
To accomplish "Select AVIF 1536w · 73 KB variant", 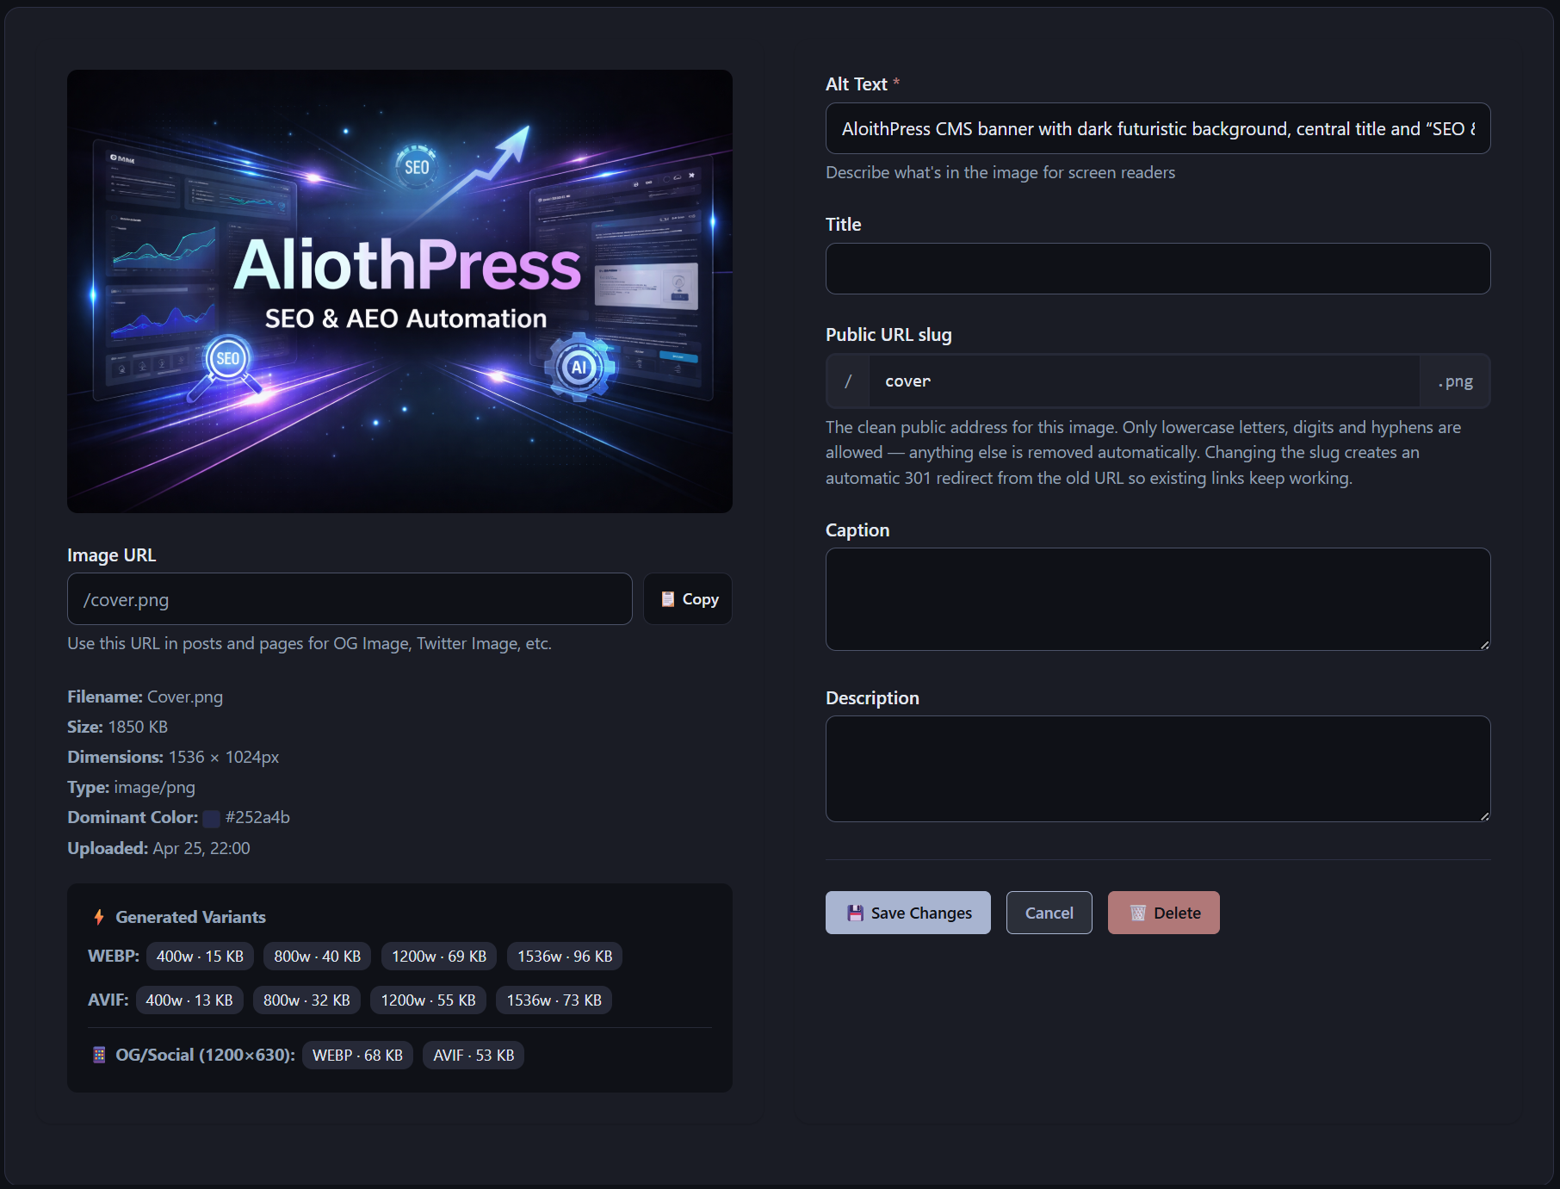I will coord(554,1000).
